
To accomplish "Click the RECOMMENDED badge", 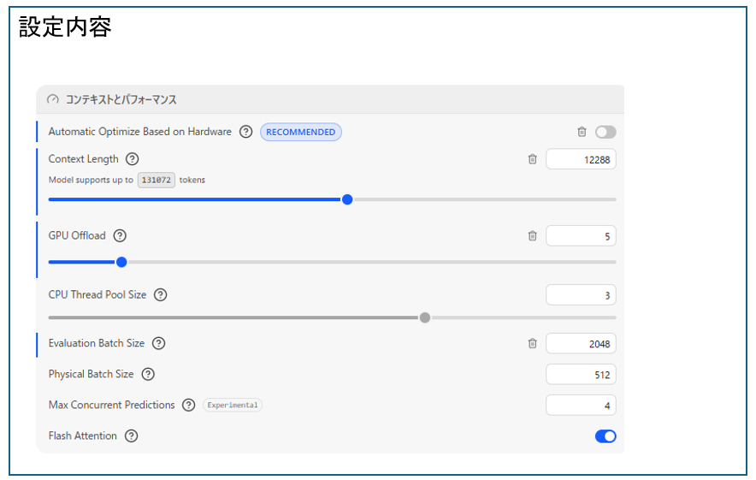I will [x=301, y=132].
